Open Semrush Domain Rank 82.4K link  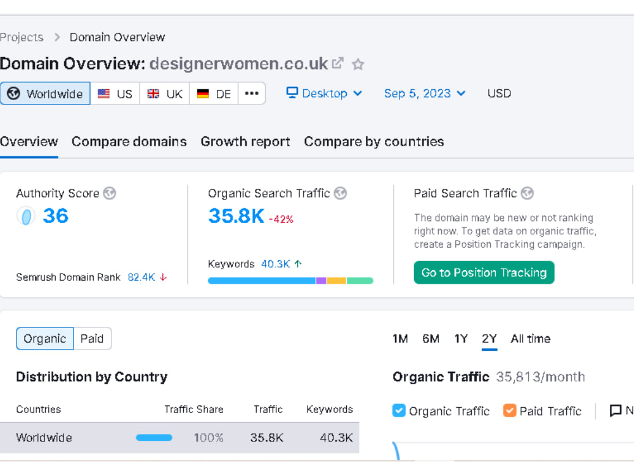point(141,277)
